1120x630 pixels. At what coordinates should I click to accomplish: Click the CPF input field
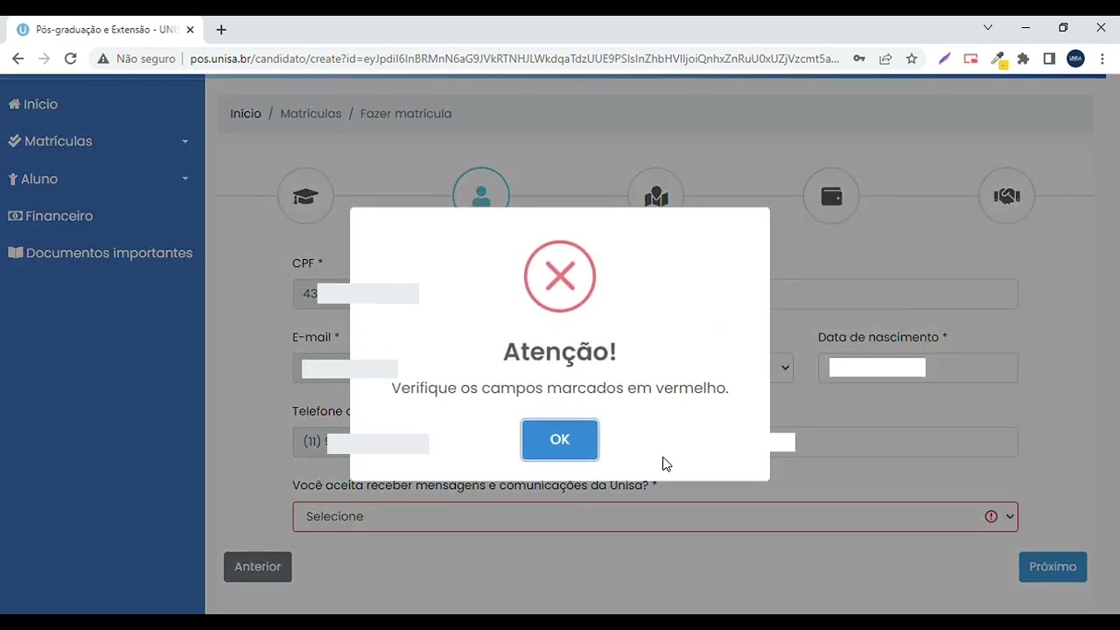(321, 294)
